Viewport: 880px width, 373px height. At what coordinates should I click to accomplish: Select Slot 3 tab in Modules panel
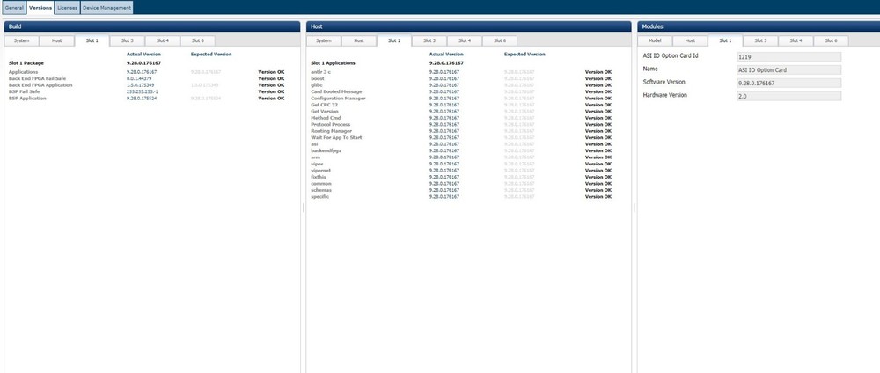760,40
